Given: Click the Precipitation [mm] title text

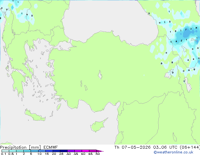Looking at the screenshot, I should tap(21, 147).
